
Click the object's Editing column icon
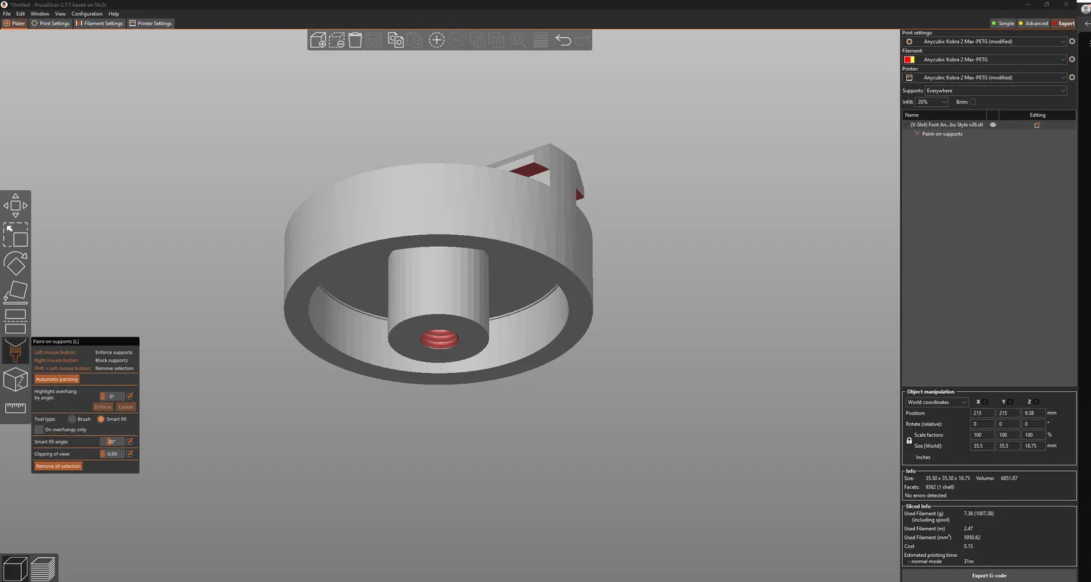[1037, 125]
